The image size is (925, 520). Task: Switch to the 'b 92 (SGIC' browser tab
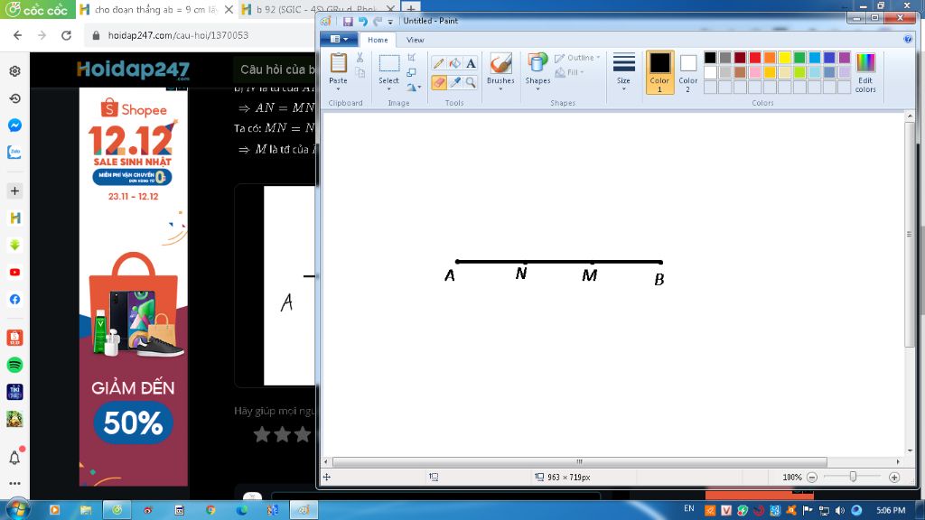pyautogui.click(x=315, y=9)
